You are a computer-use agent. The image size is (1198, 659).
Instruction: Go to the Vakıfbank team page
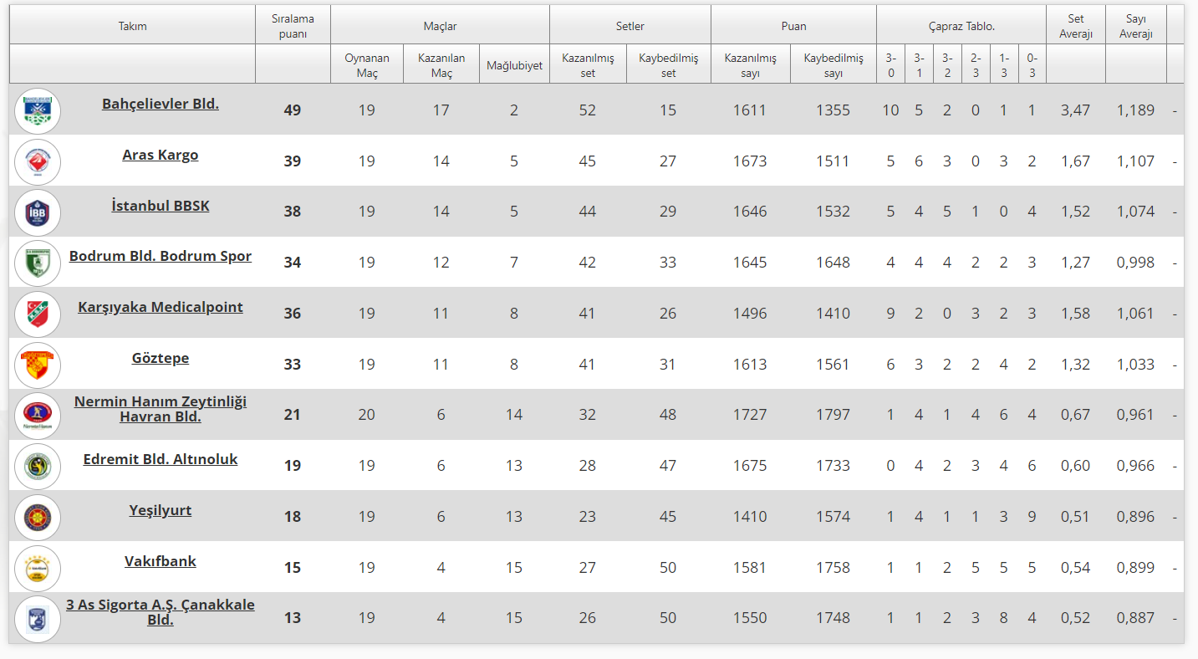coord(161,561)
